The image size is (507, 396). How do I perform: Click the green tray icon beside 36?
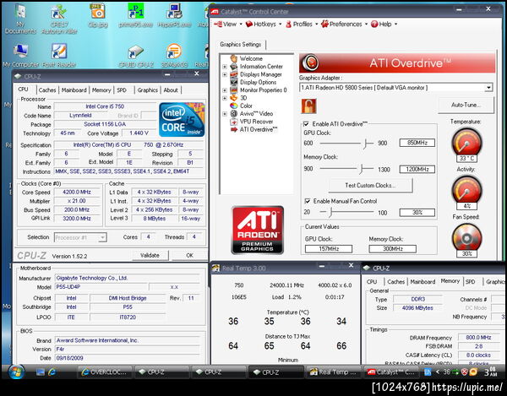pos(455,372)
